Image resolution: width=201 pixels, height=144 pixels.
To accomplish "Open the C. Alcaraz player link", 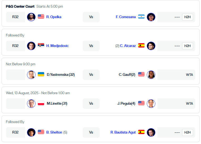I will click(x=128, y=46).
